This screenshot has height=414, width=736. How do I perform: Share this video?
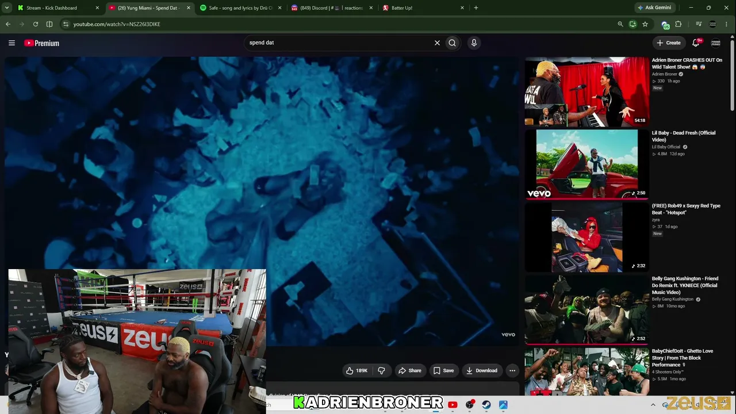[410, 371]
